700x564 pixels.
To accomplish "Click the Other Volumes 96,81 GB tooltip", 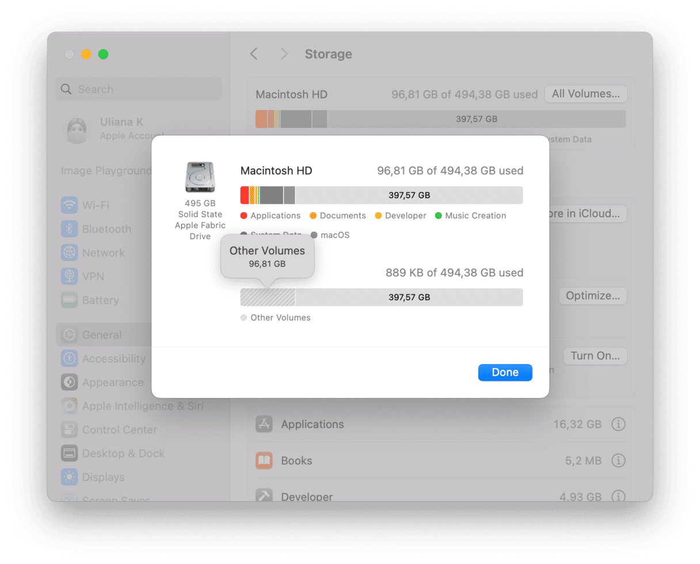I will pyautogui.click(x=267, y=257).
